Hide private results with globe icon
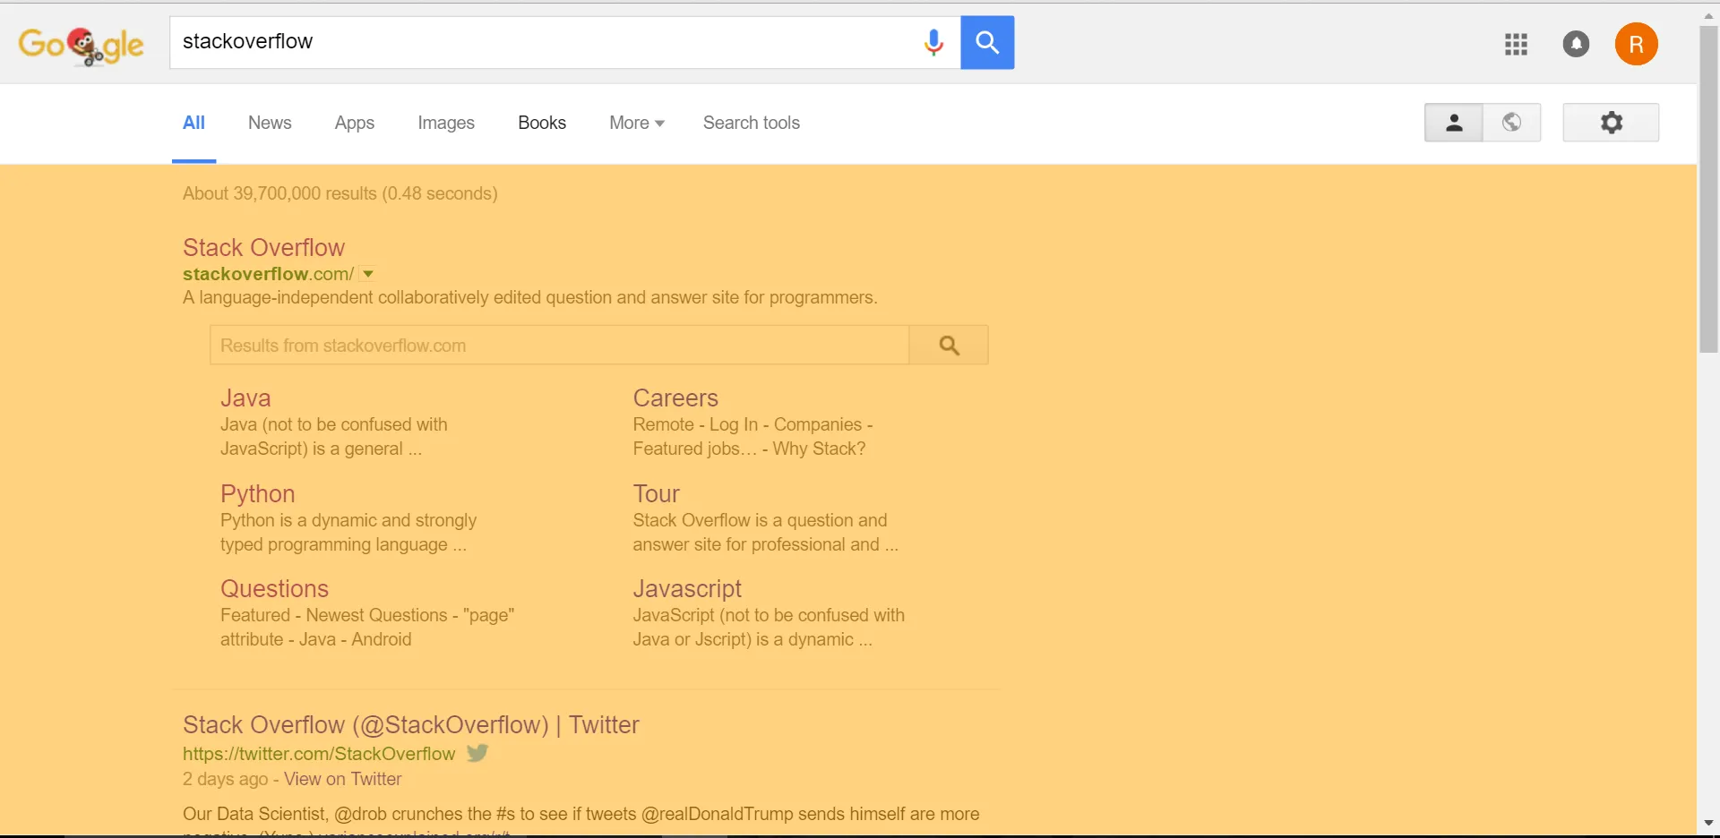1720x838 pixels. [1512, 123]
